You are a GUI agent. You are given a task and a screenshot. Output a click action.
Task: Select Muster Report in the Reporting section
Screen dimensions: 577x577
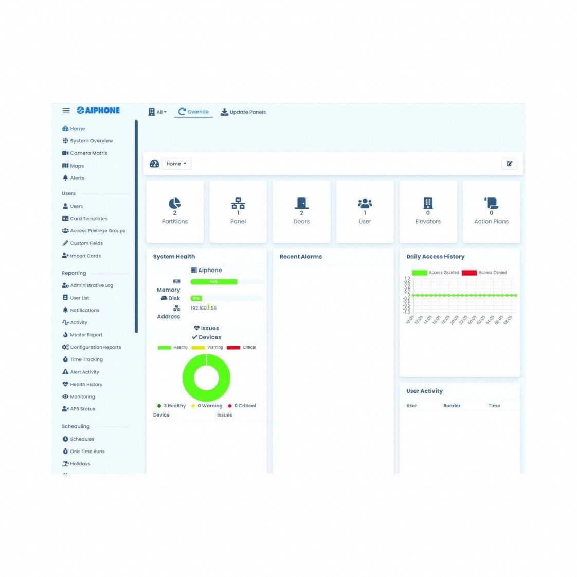[86, 335]
